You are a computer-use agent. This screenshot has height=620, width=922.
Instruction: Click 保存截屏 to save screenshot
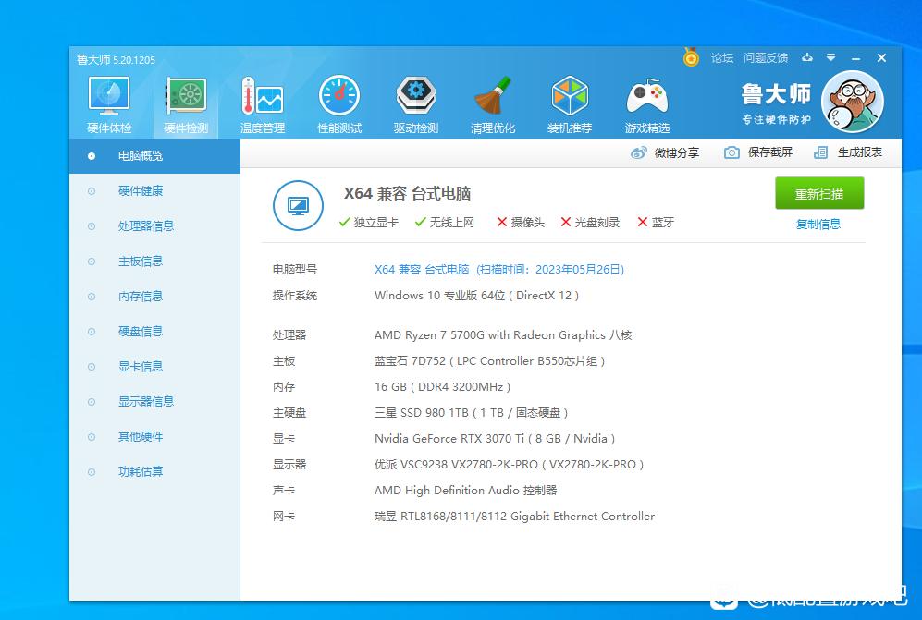758,152
